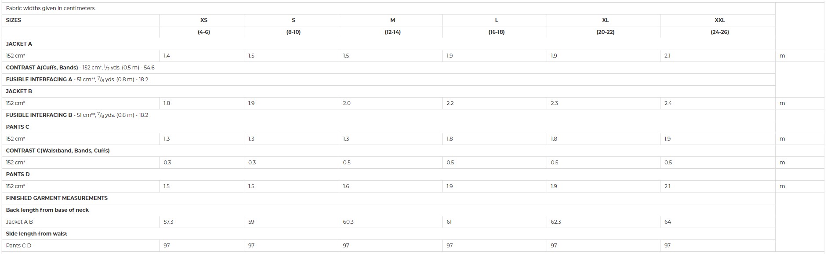
Task: Select the 'Fabric widths given in centimeters' note
Action: [51, 8]
